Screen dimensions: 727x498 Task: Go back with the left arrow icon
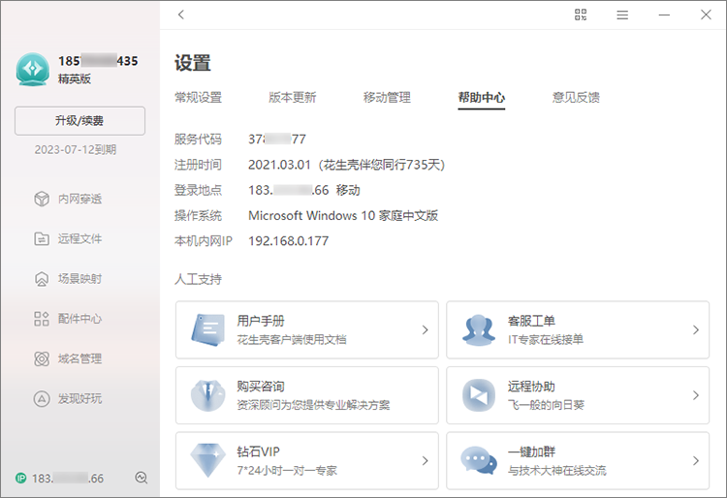tap(181, 15)
